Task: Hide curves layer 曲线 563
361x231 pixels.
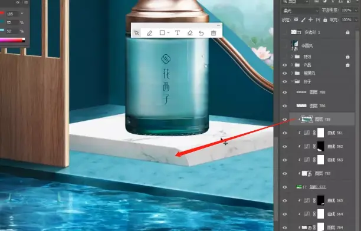Action: pos(285,160)
